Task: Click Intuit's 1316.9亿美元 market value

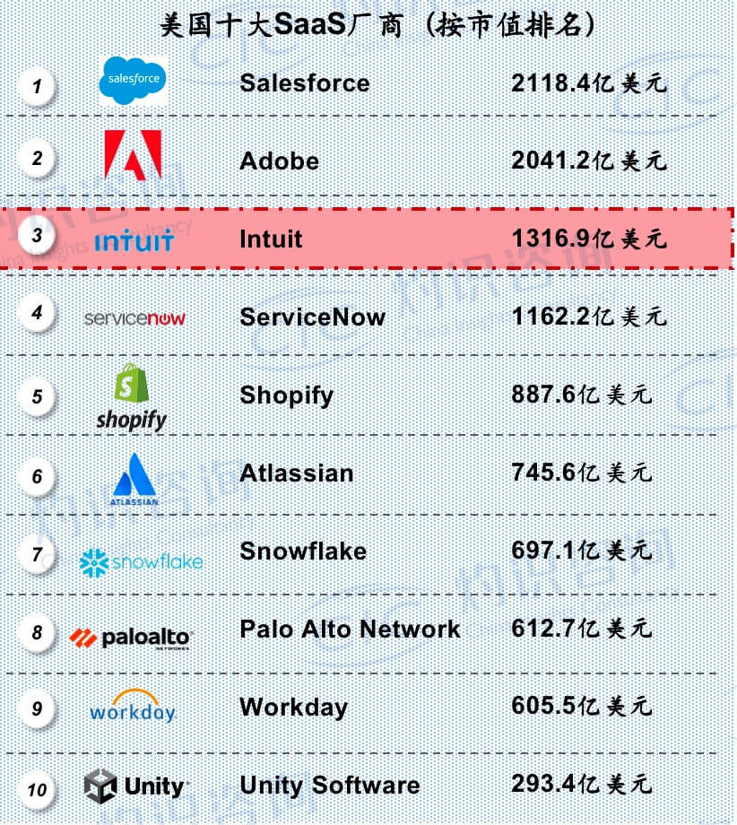Action: point(589,239)
